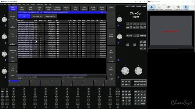Click the X encoder wheel
The width and height of the screenshot is (195, 109).
pyautogui.click(x=125, y=71)
